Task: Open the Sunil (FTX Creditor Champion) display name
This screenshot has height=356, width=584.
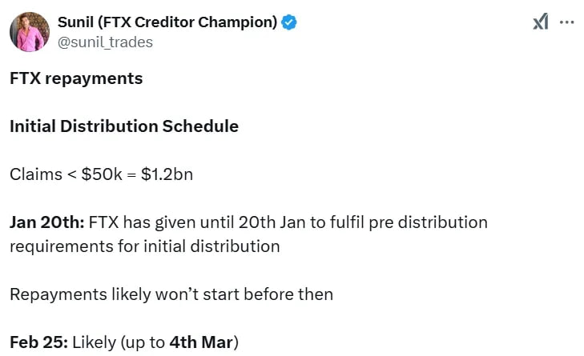Action: (167, 22)
